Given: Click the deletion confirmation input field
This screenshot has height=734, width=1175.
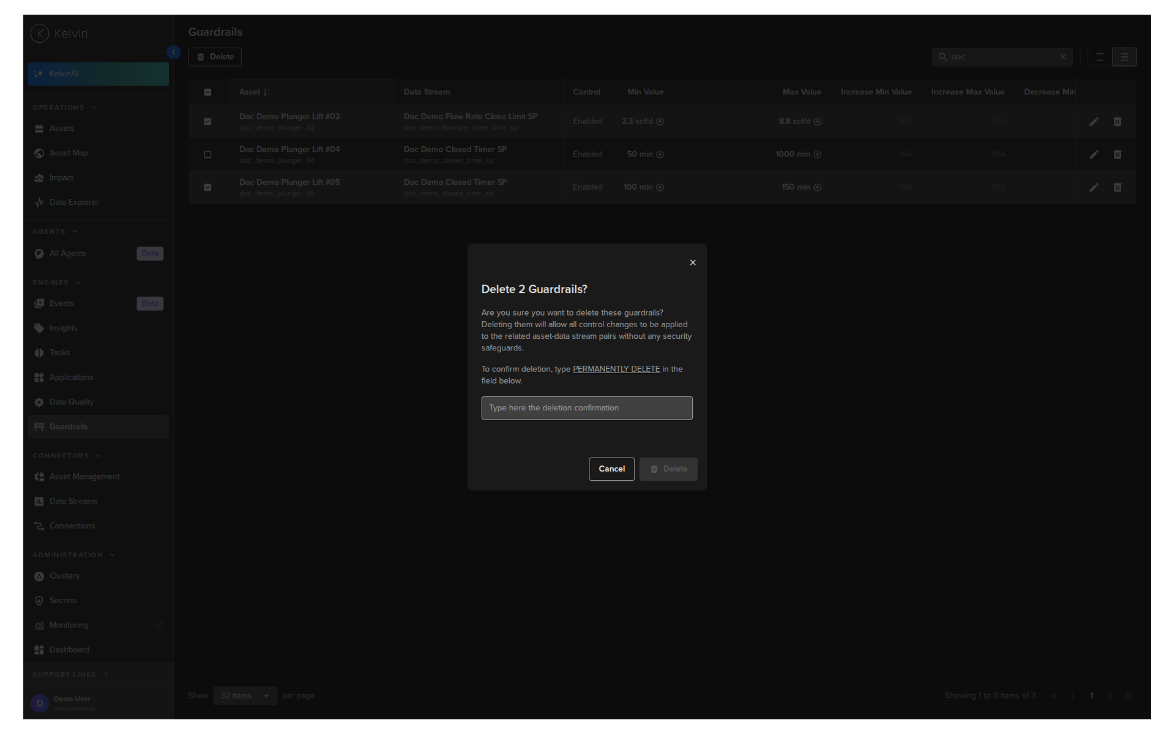Looking at the screenshot, I should point(587,408).
